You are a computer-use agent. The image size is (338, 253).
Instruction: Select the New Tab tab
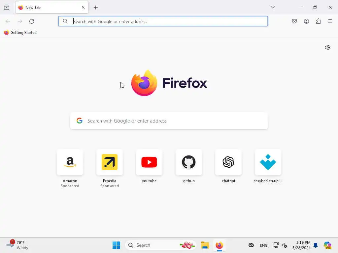click(x=52, y=7)
